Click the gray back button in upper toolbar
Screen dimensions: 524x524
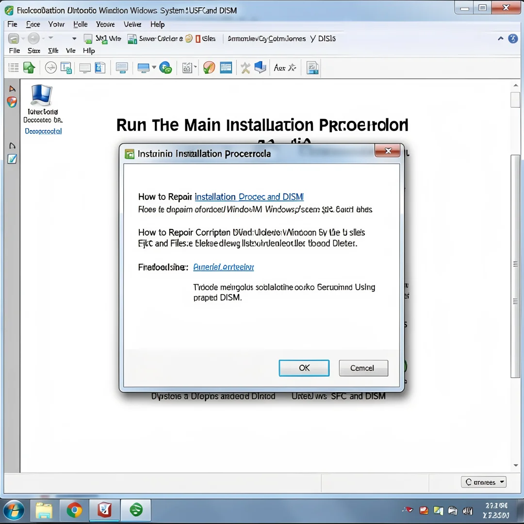(14, 39)
